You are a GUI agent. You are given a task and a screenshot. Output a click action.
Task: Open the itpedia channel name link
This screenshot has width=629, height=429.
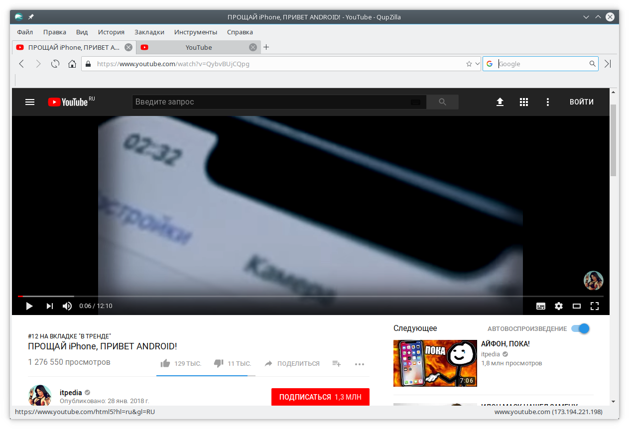[71, 393]
